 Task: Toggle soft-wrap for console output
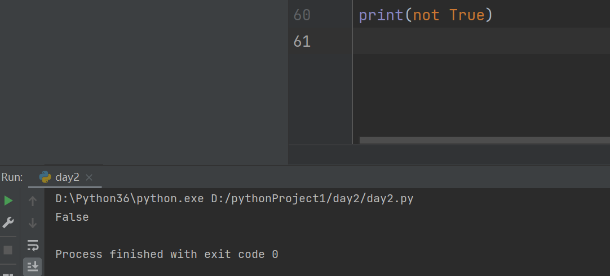click(x=33, y=245)
